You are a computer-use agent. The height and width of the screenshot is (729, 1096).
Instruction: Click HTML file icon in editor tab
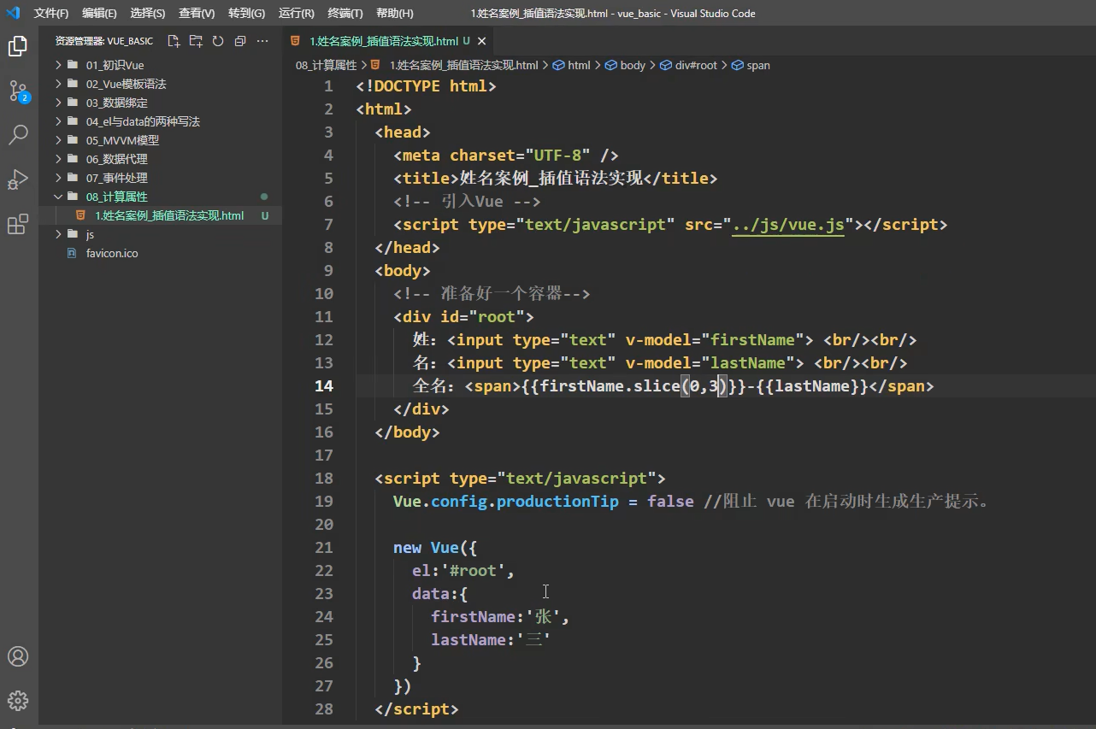coord(296,40)
